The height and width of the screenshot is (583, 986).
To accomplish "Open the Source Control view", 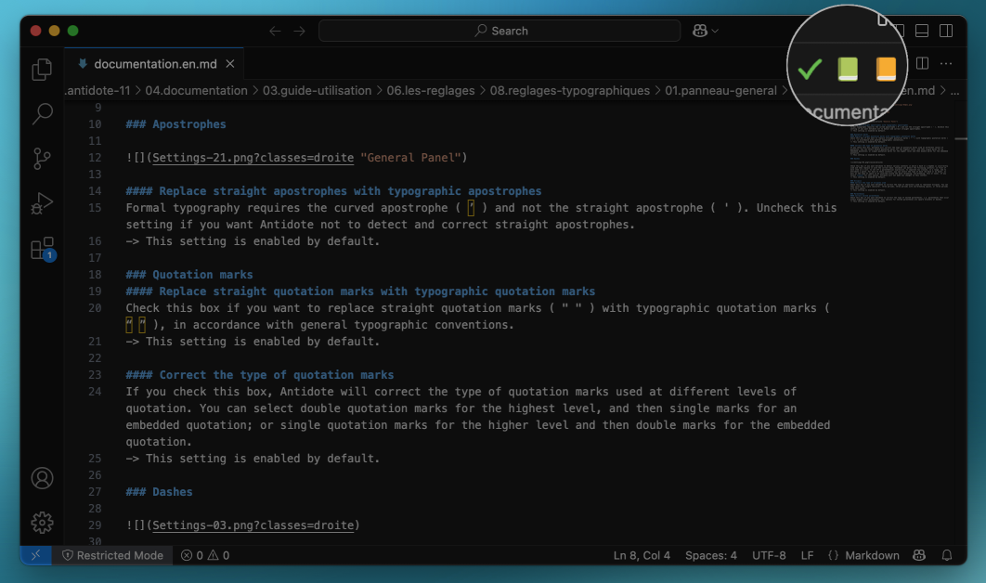I will pyautogui.click(x=42, y=159).
